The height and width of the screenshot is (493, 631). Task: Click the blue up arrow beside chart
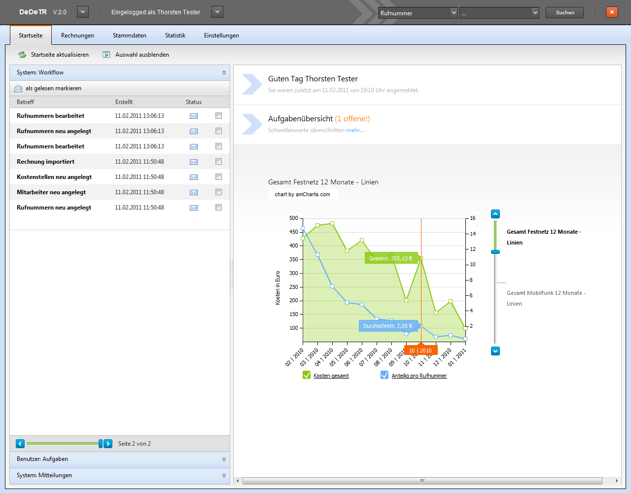[495, 214]
